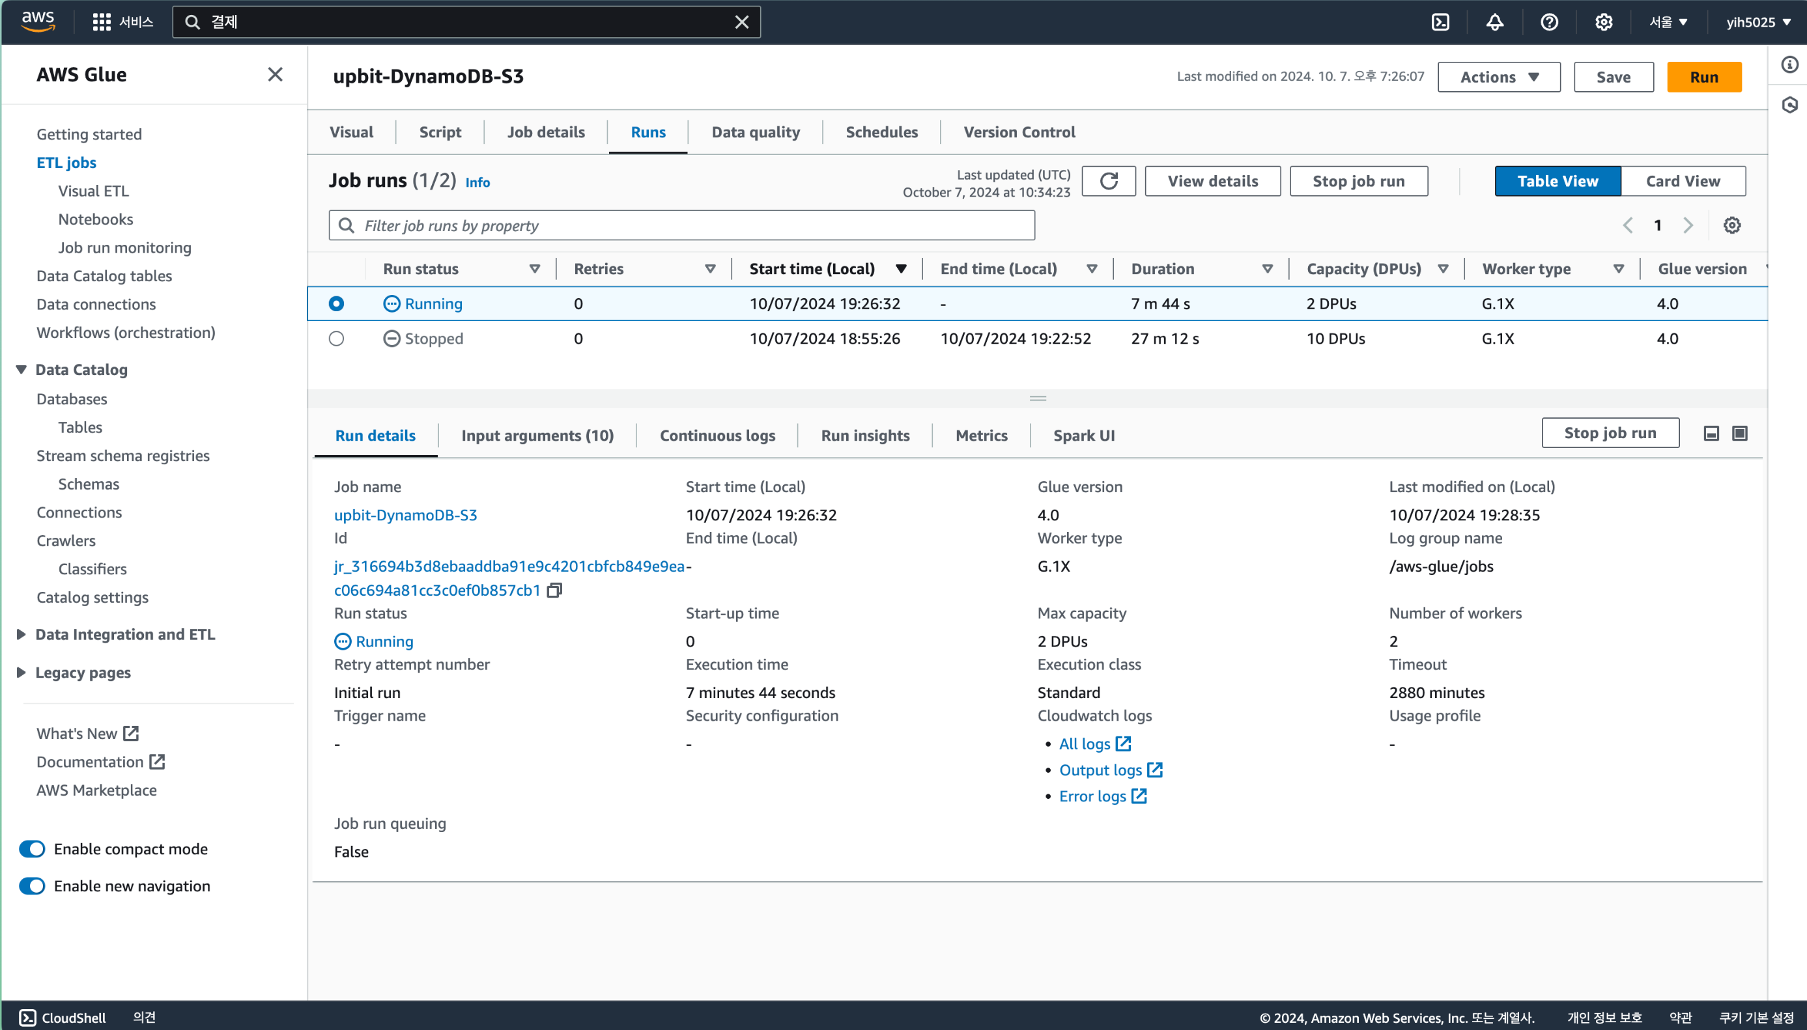Open the CloudShell icon in top bar
This screenshot has width=1807, height=1030.
[x=1440, y=22]
